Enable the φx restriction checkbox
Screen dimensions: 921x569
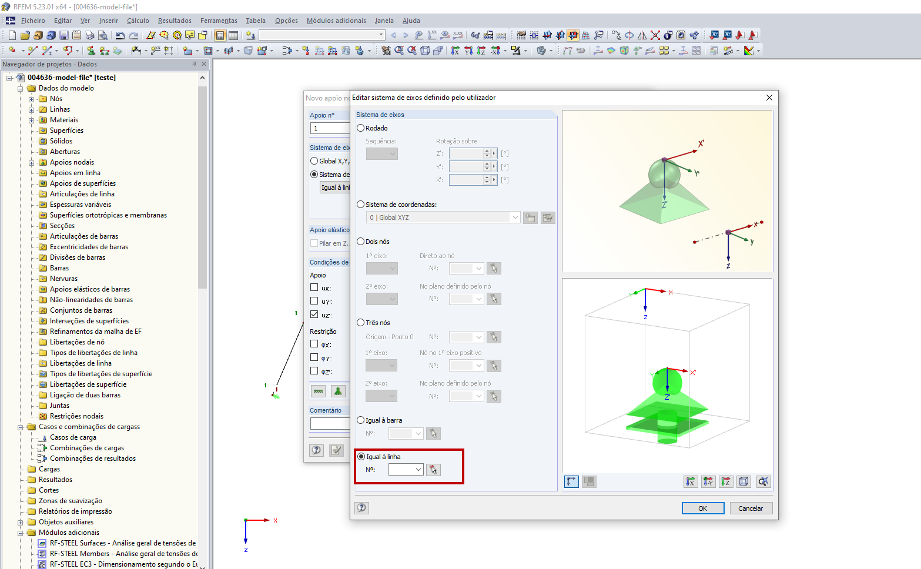click(314, 344)
